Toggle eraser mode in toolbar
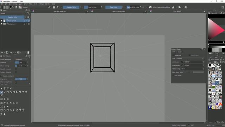Screen dimensions: 225x127 point(50,7)
